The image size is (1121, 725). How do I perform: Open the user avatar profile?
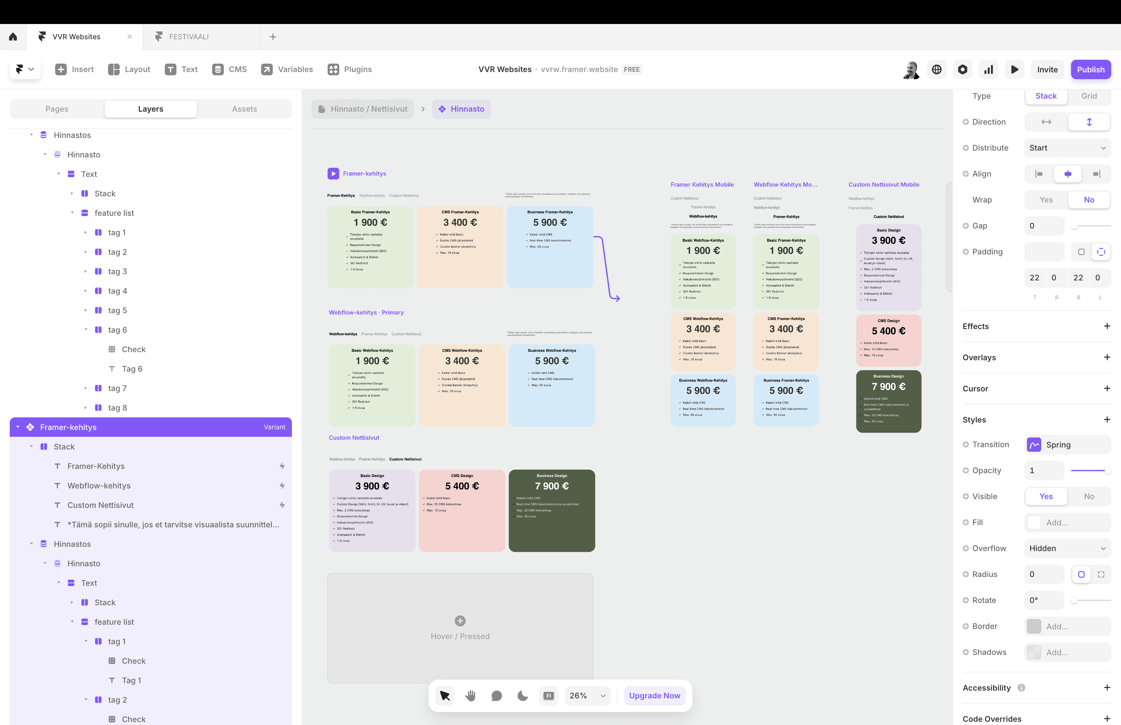911,70
